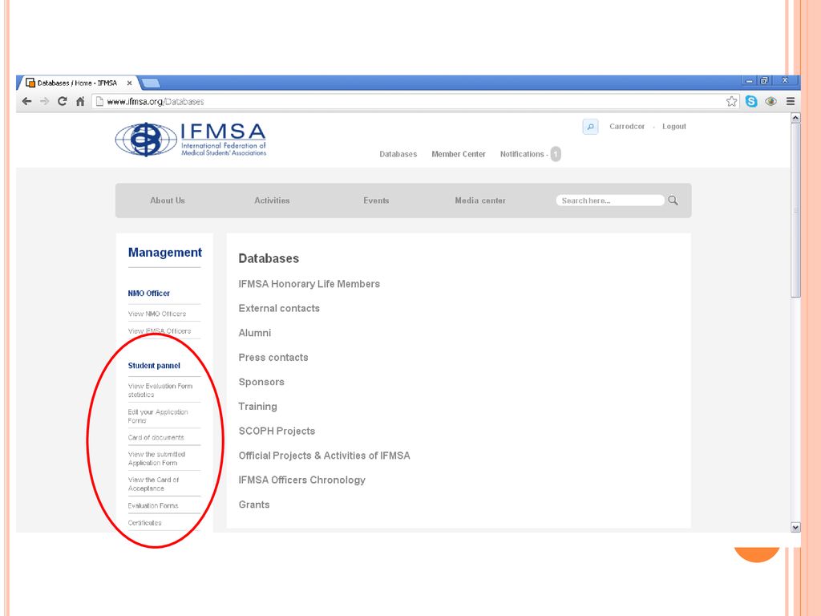Restore down the browser window
Image resolution: width=821 pixels, height=616 pixels.
pos(764,81)
